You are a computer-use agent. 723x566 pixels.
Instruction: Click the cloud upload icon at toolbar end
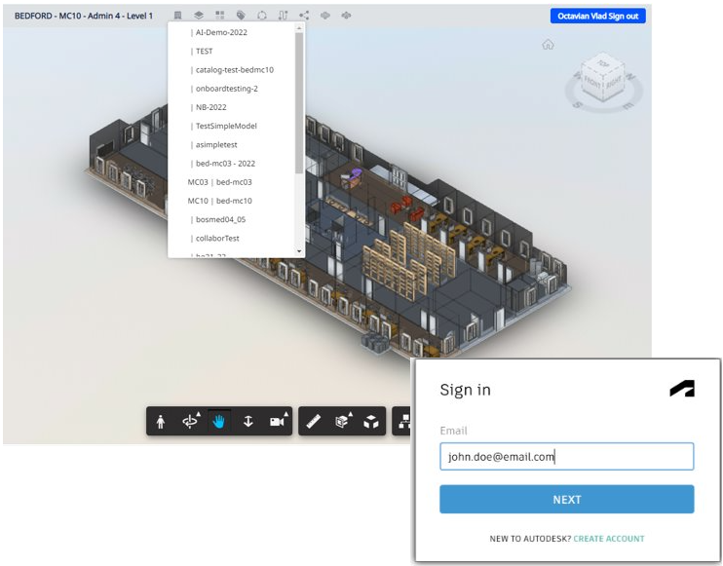click(x=346, y=16)
